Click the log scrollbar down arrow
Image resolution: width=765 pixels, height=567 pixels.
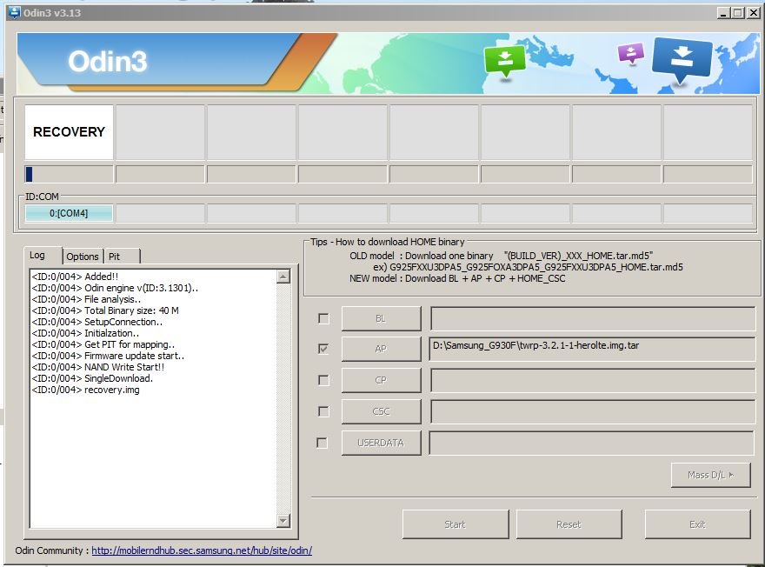(x=283, y=521)
